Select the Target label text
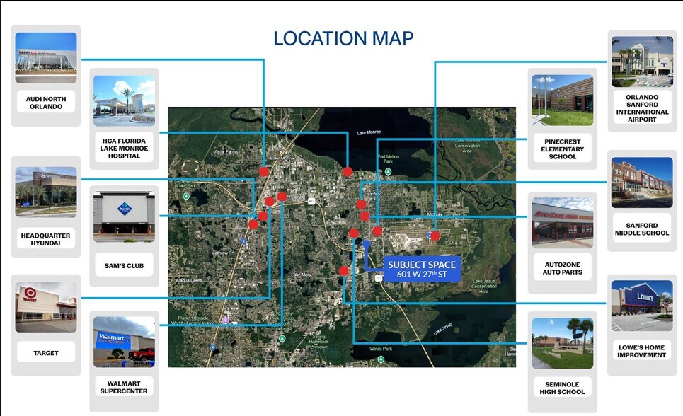The height and width of the screenshot is (416, 683). point(46,353)
